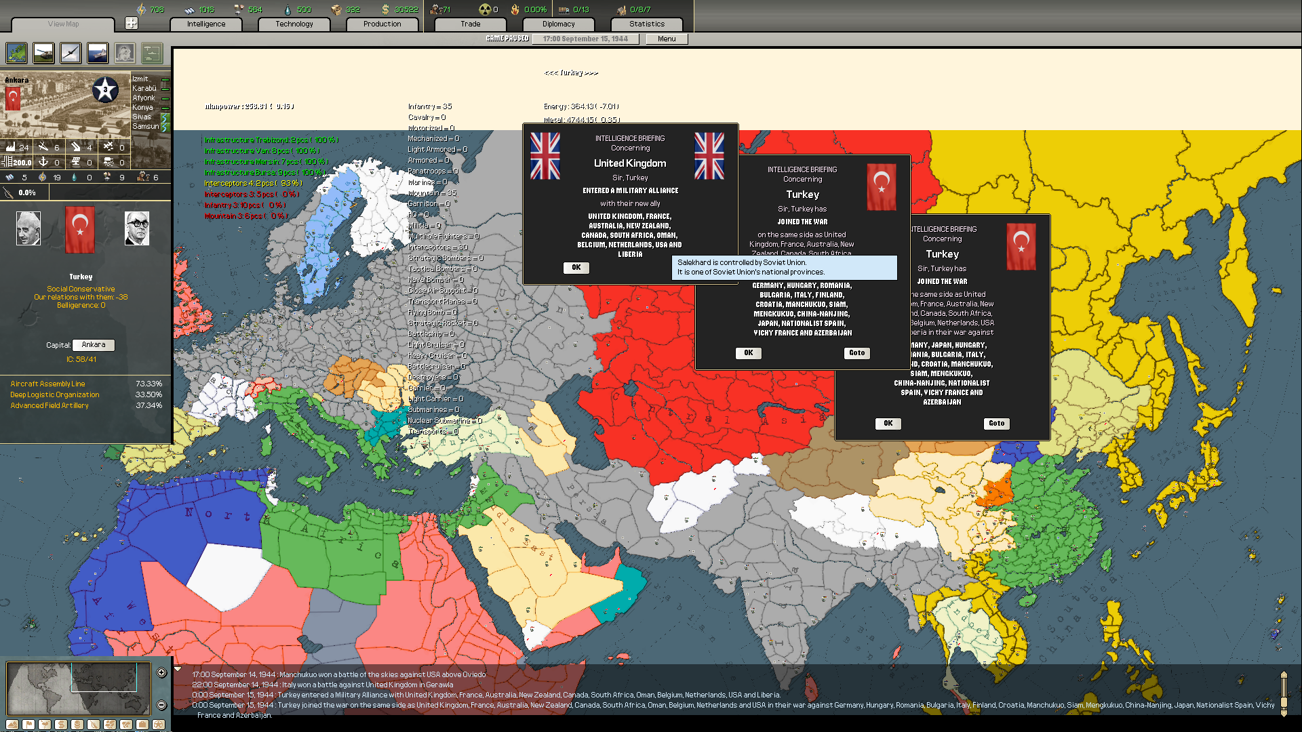
Task: Switch to the land units view (tank icon)
Action: click(x=43, y=53)
